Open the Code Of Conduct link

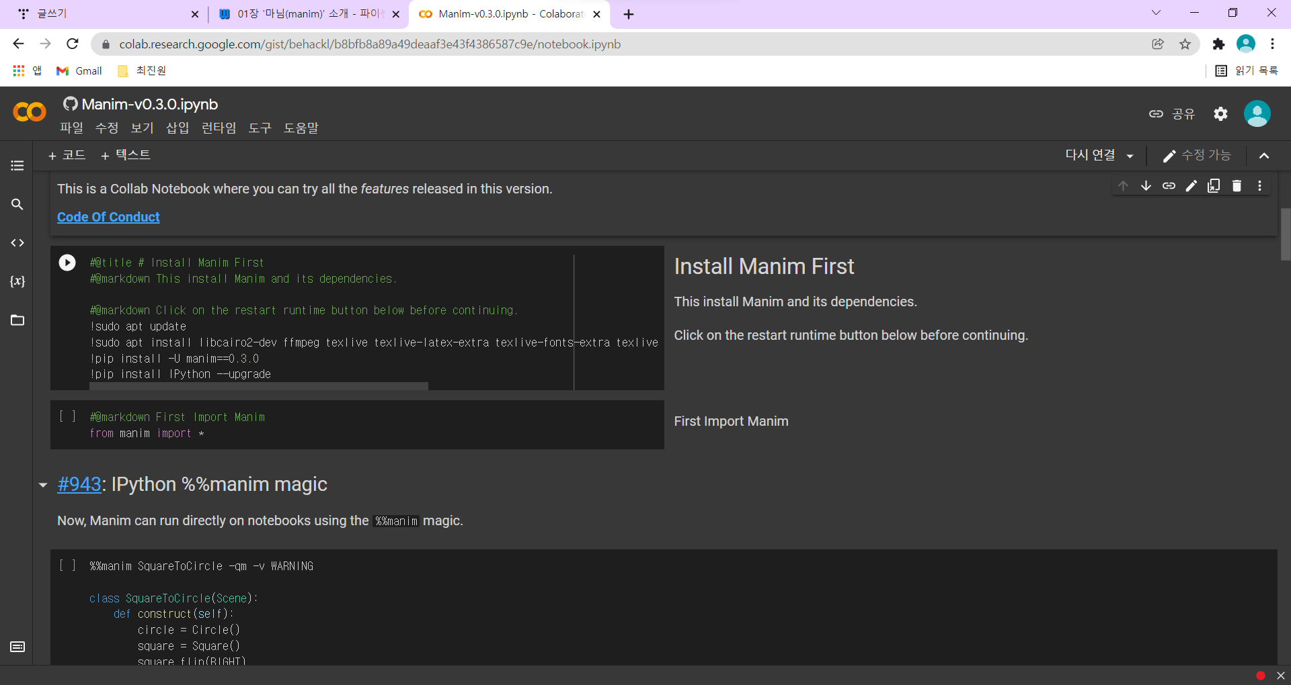108,217
